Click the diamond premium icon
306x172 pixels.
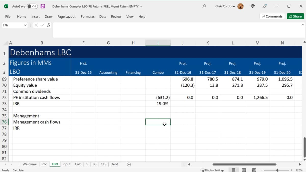click(x=253, y=6)
